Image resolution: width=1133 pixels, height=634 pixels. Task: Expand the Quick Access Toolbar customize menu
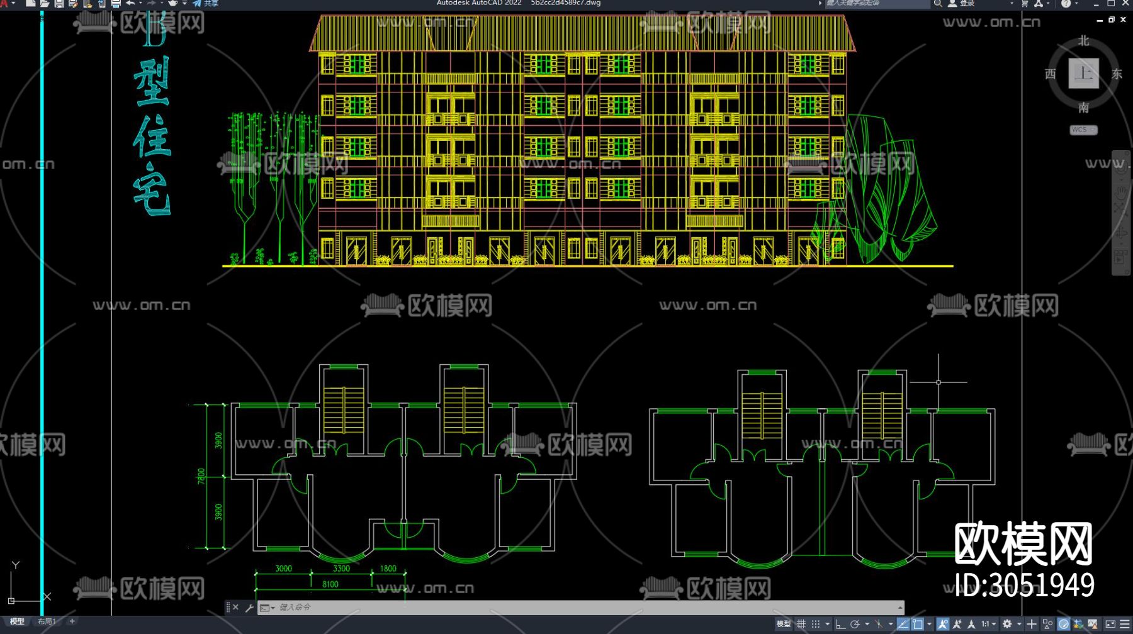184,3
